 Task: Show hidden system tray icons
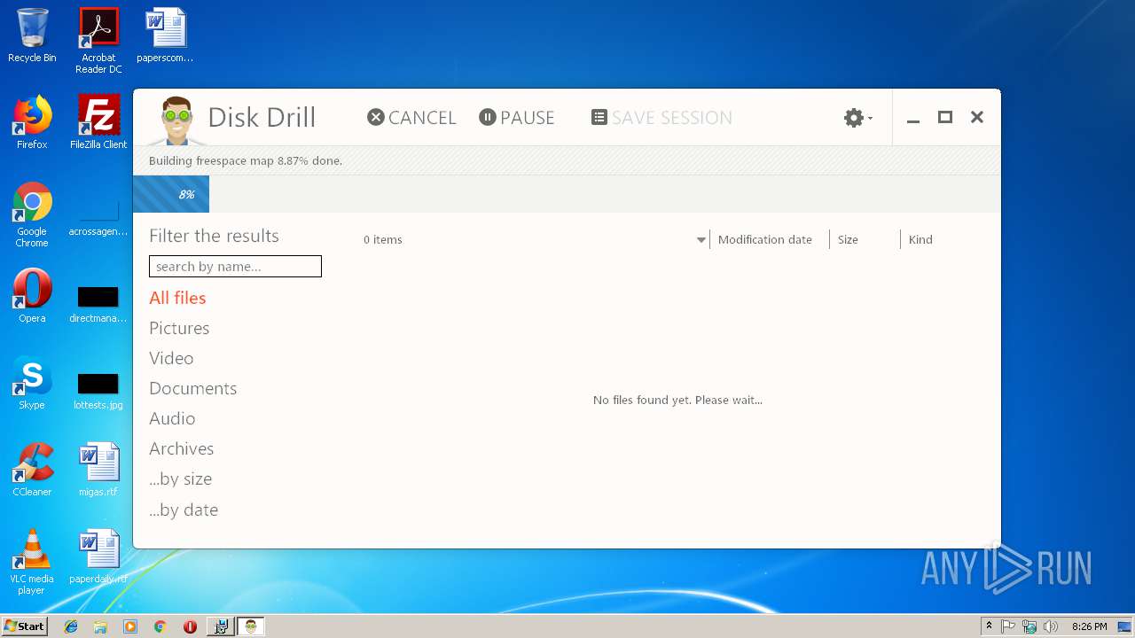tap(989, 626)
